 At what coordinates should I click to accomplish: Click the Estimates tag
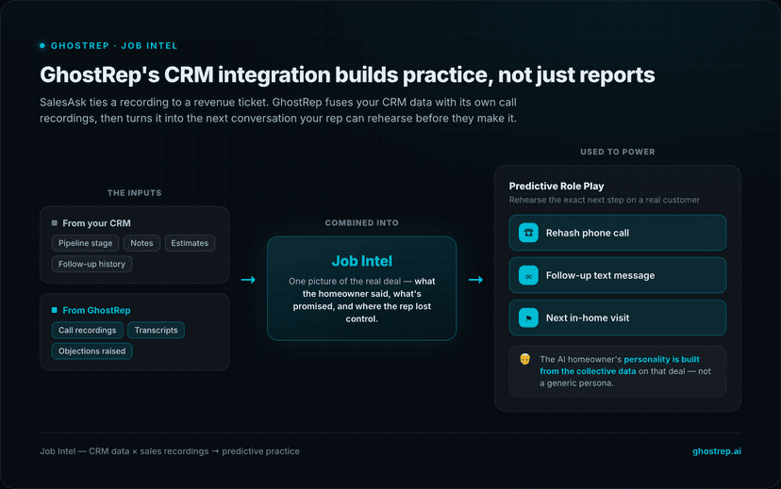(x=190, y=243)
